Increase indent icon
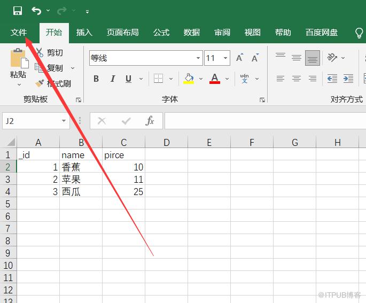The width and height of the screenshot is (366, 303). 348,79
